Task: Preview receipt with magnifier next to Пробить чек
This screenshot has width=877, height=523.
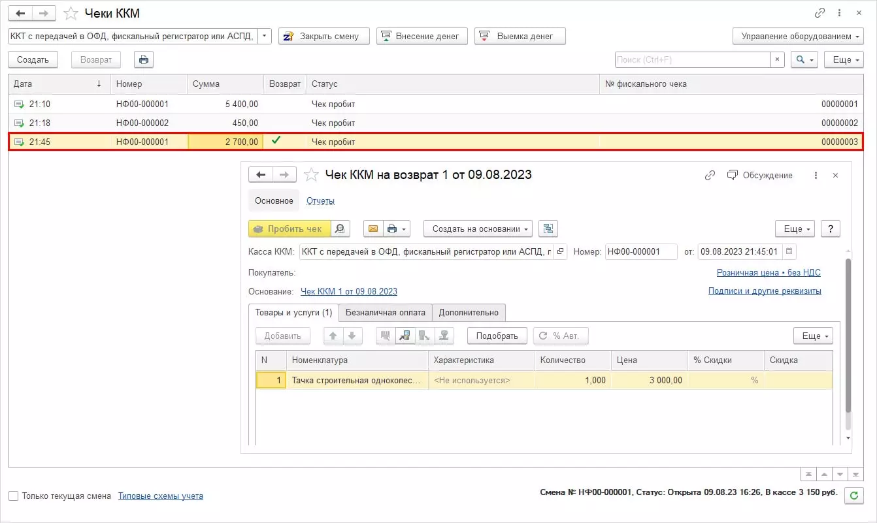Action: [340, 229]
